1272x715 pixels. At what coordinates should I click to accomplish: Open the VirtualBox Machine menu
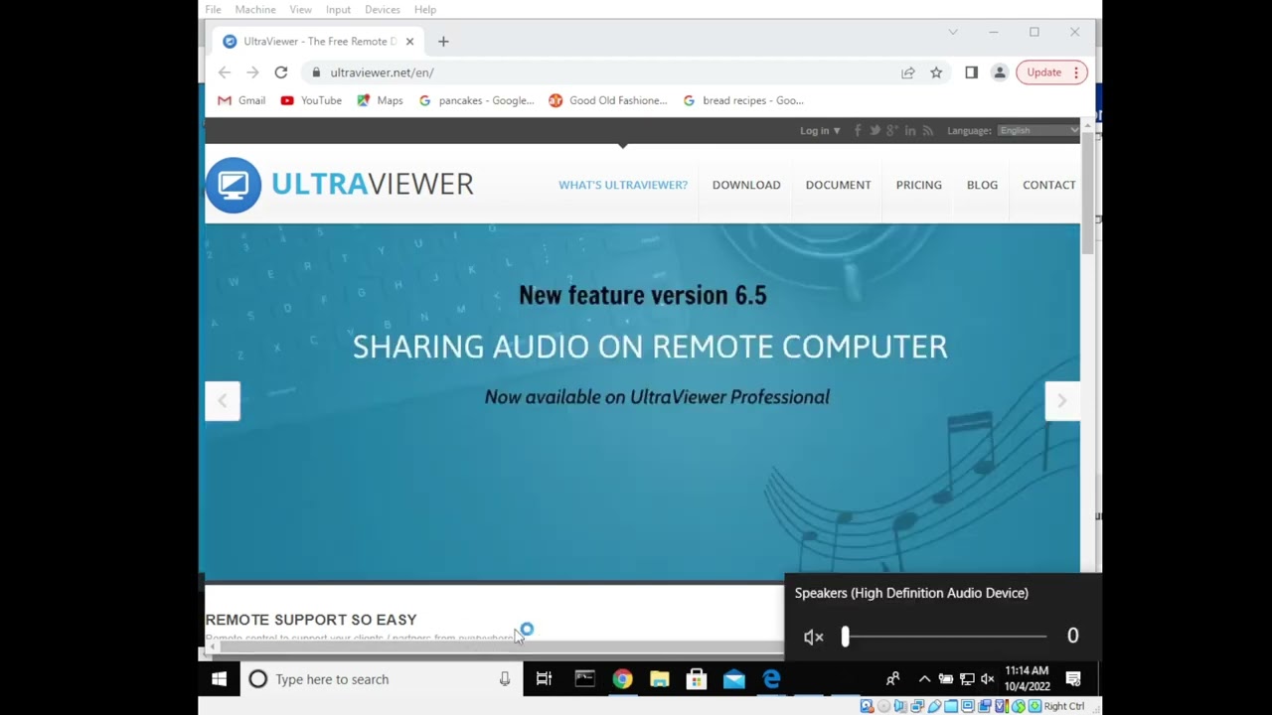(255, 9)
